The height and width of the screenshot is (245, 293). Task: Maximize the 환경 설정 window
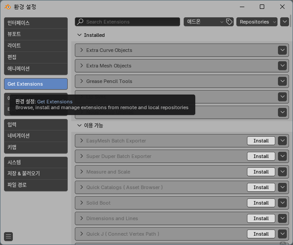pyautogui.click(x=262, y=7)
